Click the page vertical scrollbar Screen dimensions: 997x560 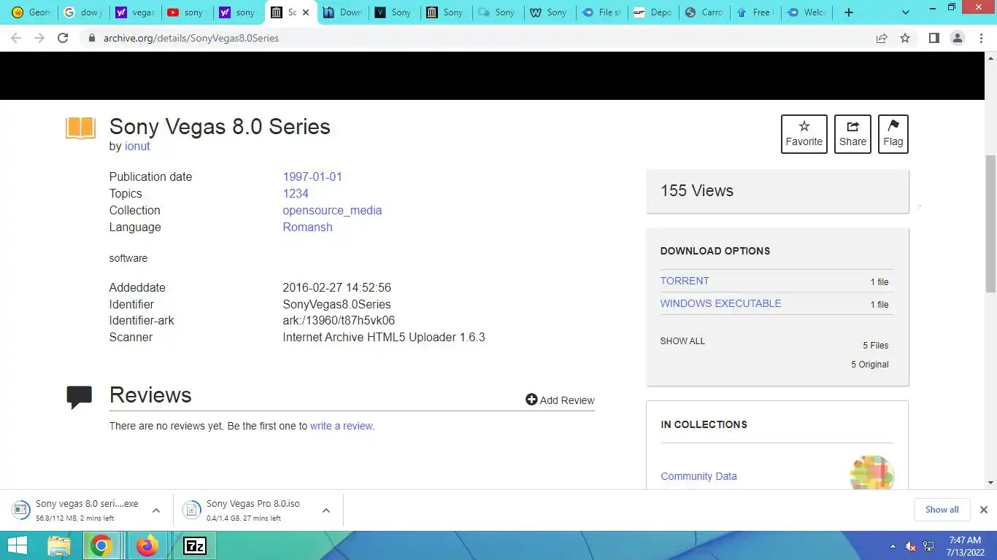(x=990, y=223)
